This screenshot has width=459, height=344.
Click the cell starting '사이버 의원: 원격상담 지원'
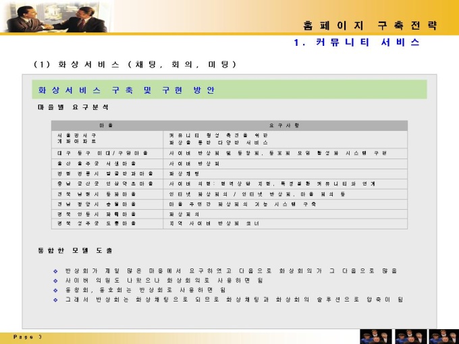pyautogui.click(x=285, y=184)
